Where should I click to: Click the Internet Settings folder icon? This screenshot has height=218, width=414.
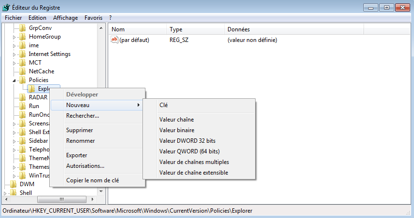coord(23,54)
